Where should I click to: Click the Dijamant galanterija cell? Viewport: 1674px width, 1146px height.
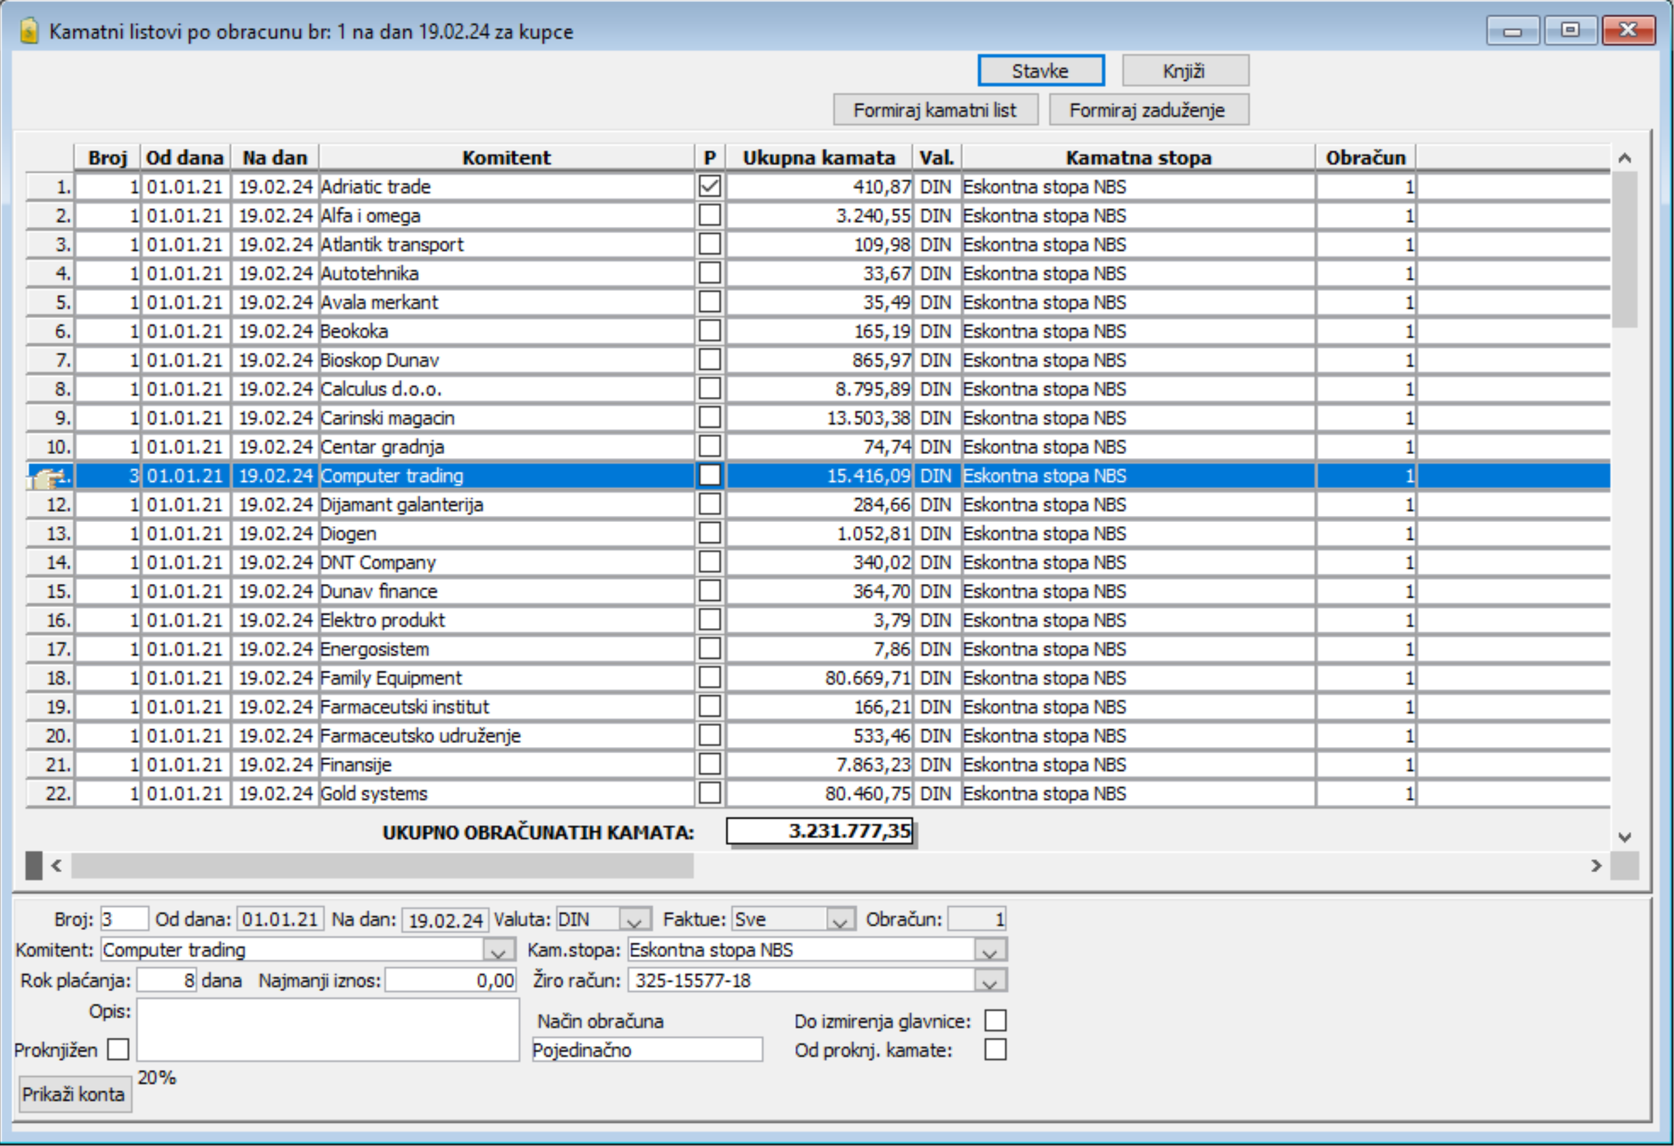tap(506, 504)
